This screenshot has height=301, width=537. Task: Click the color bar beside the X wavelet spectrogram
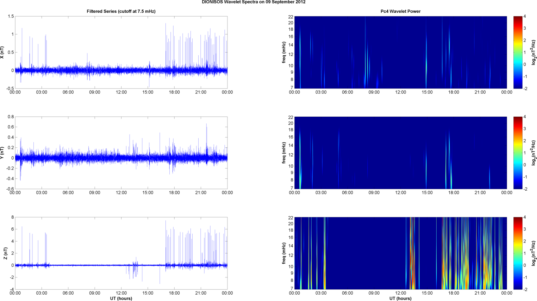point(518,52)
